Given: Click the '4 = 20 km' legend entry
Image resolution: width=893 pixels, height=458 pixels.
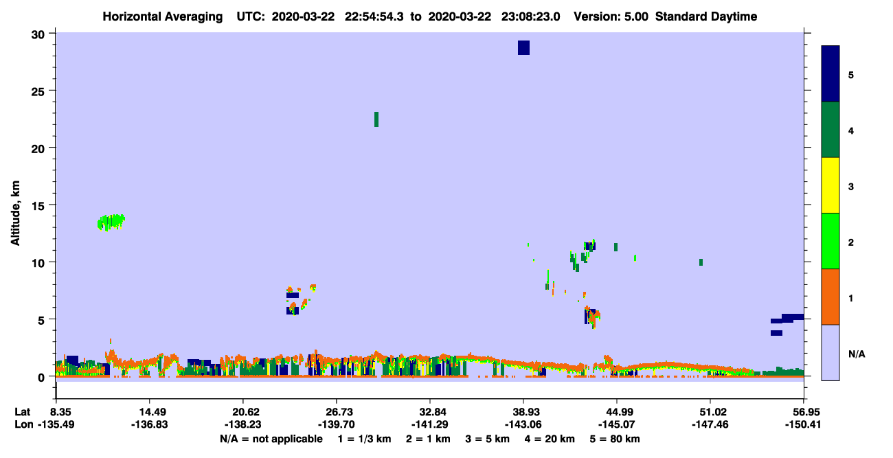Looking at the screenshot, I should [549, 438].
